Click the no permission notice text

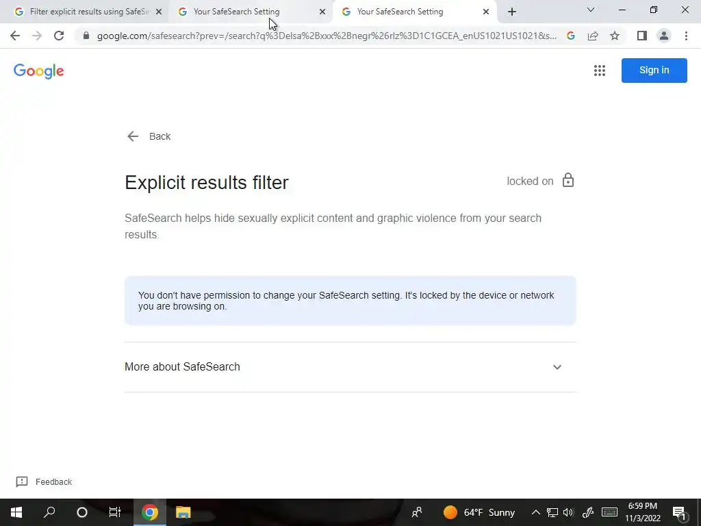(346, 301)
